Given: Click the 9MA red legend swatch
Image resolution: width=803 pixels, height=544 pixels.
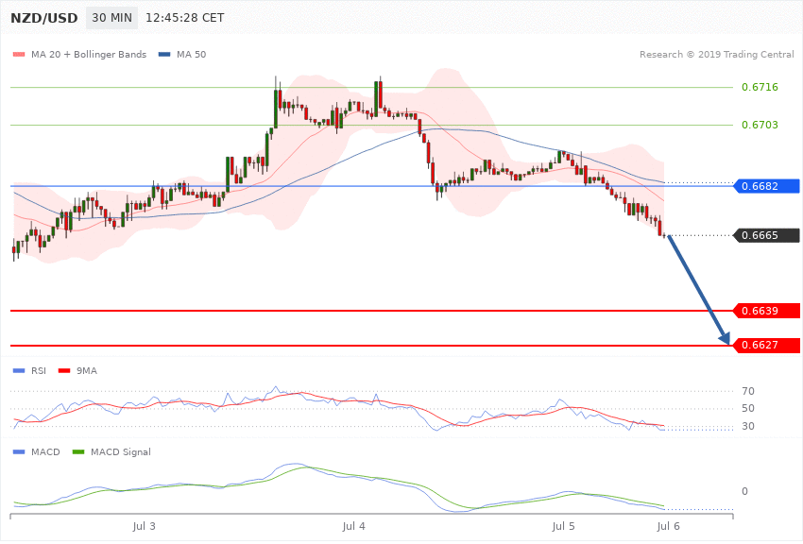Looking at the screenshot, I should click(x=64, y=370).
